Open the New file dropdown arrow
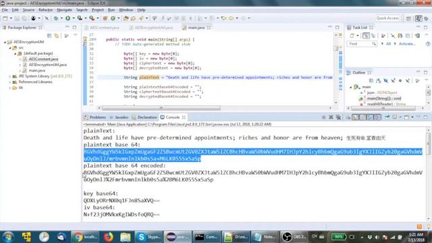This screenshot has width=432, height=243. 11,18
